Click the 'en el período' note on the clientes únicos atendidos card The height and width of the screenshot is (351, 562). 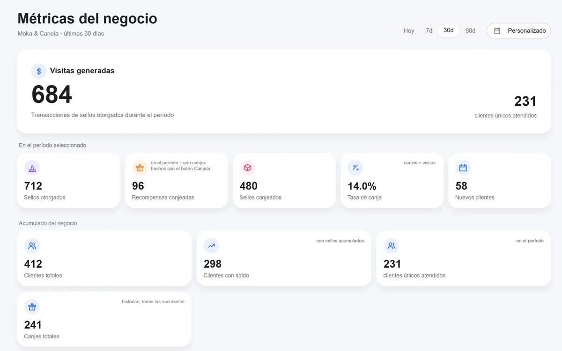click(530, 241)
